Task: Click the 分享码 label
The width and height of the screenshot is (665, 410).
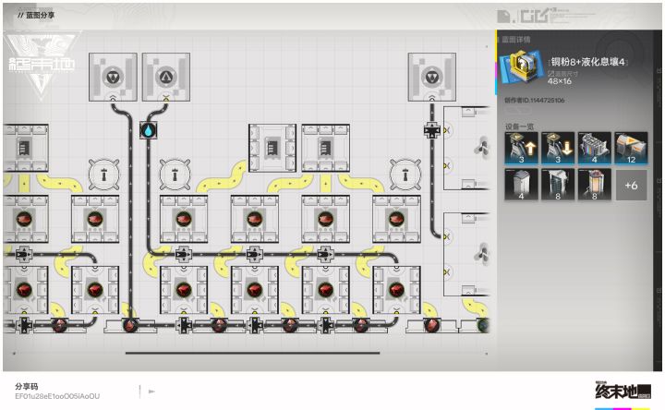Action: pos(26,386)
